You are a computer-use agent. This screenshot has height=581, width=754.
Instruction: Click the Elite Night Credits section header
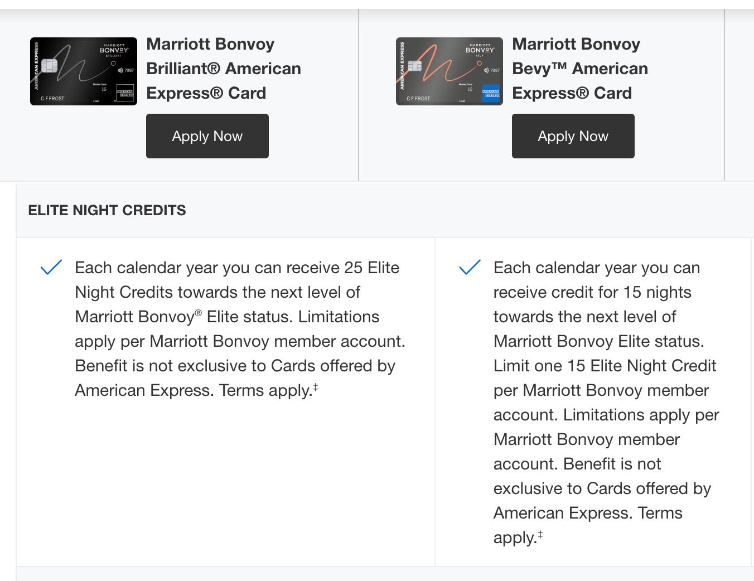pos(107,210)
